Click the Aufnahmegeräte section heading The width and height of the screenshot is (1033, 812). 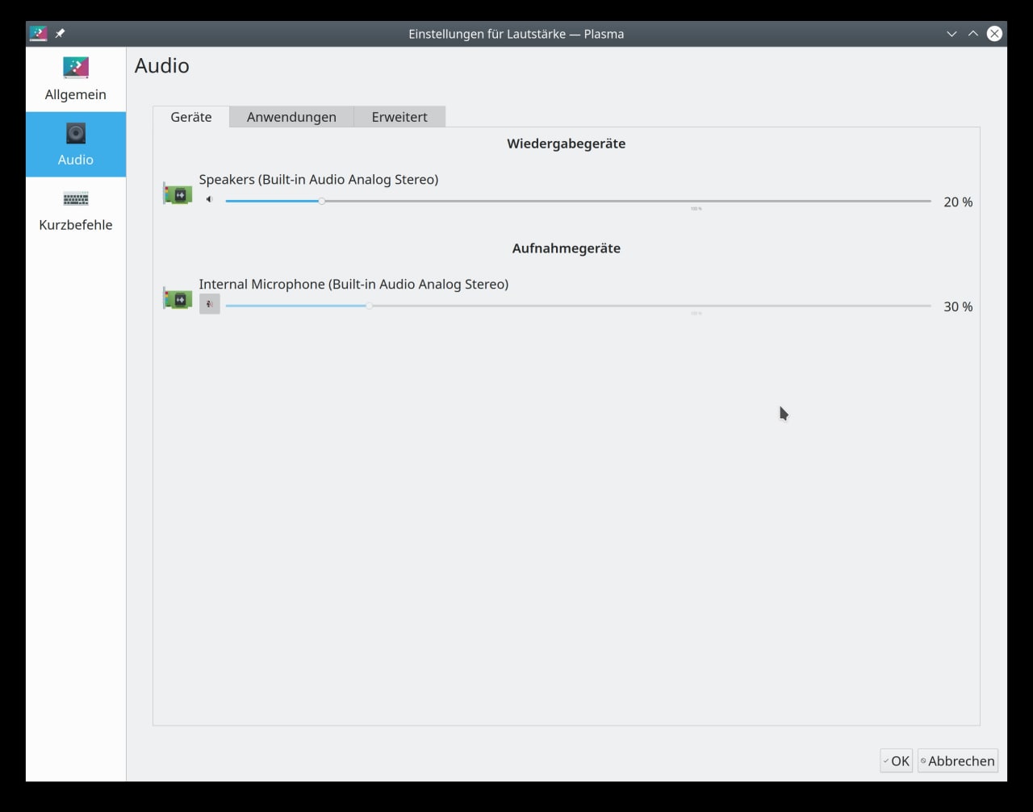[x=567, y=248]
